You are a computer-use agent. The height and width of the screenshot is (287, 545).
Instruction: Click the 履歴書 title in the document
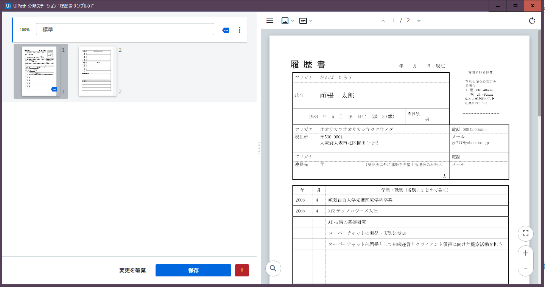(308, 65)
